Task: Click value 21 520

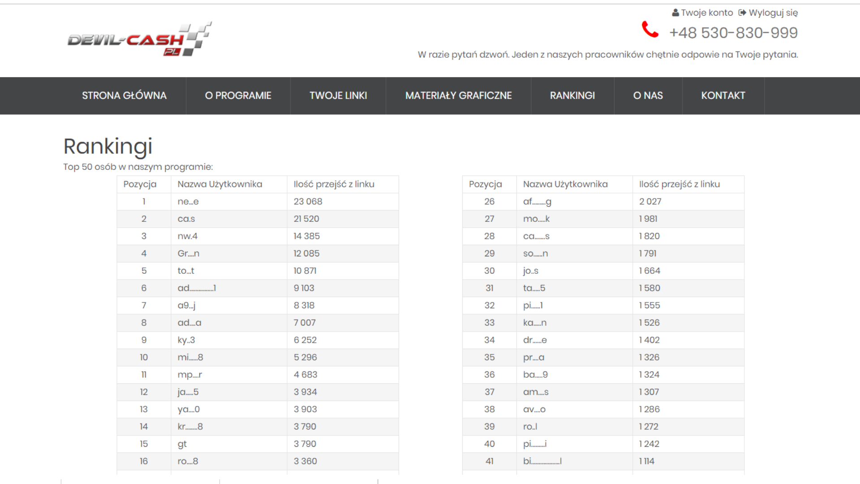Action: click(x=306, y=219)
